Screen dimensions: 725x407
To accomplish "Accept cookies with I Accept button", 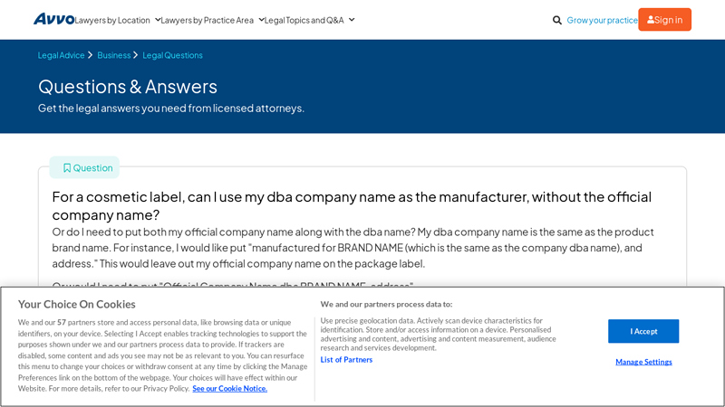I will tap(643, 331).
